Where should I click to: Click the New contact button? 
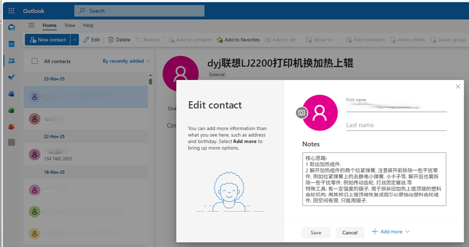click(48, 39)
